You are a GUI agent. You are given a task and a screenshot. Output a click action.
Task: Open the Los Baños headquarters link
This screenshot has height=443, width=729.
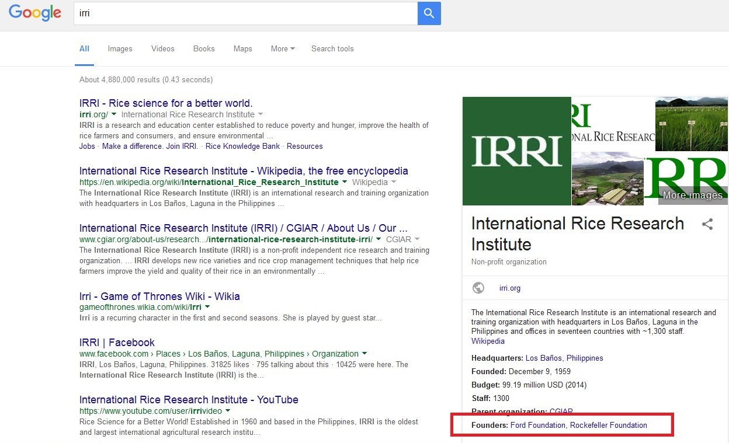pyautogui.click(x=543, y=358)
